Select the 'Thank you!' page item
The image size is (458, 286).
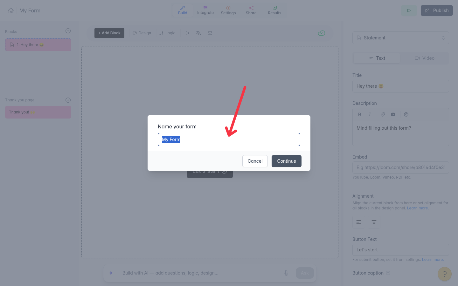pyautogui.click(x=38, y=112)
